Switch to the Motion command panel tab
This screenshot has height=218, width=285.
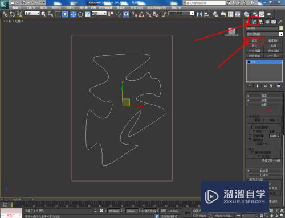tap(267, 22)
